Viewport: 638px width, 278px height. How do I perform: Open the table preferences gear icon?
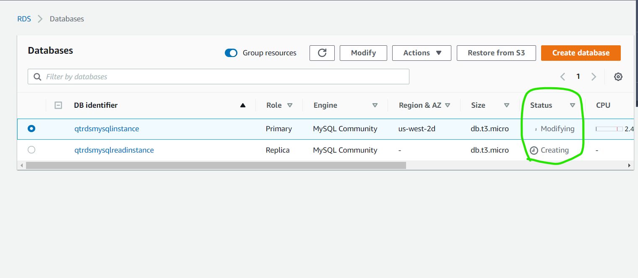pos(618,76)
